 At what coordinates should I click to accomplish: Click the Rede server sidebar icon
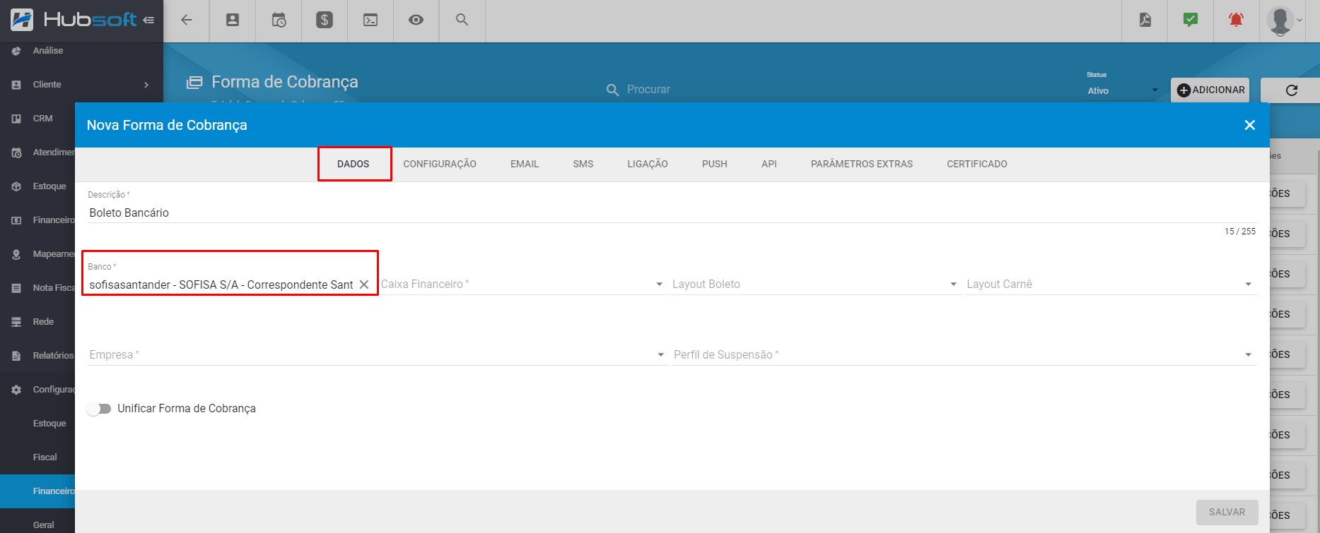[x=16, y=322]
